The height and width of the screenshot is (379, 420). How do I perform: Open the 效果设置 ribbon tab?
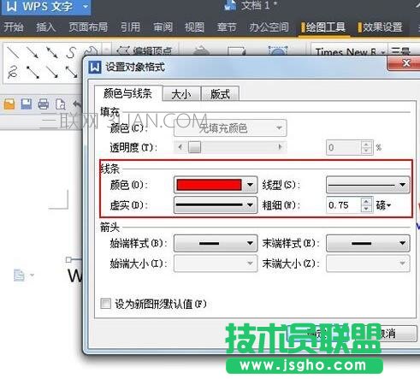coord(381,27)
